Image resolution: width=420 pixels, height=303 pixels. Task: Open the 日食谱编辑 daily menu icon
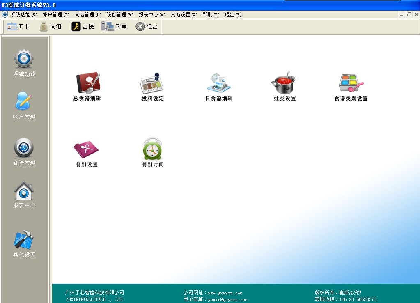(218, 83)
